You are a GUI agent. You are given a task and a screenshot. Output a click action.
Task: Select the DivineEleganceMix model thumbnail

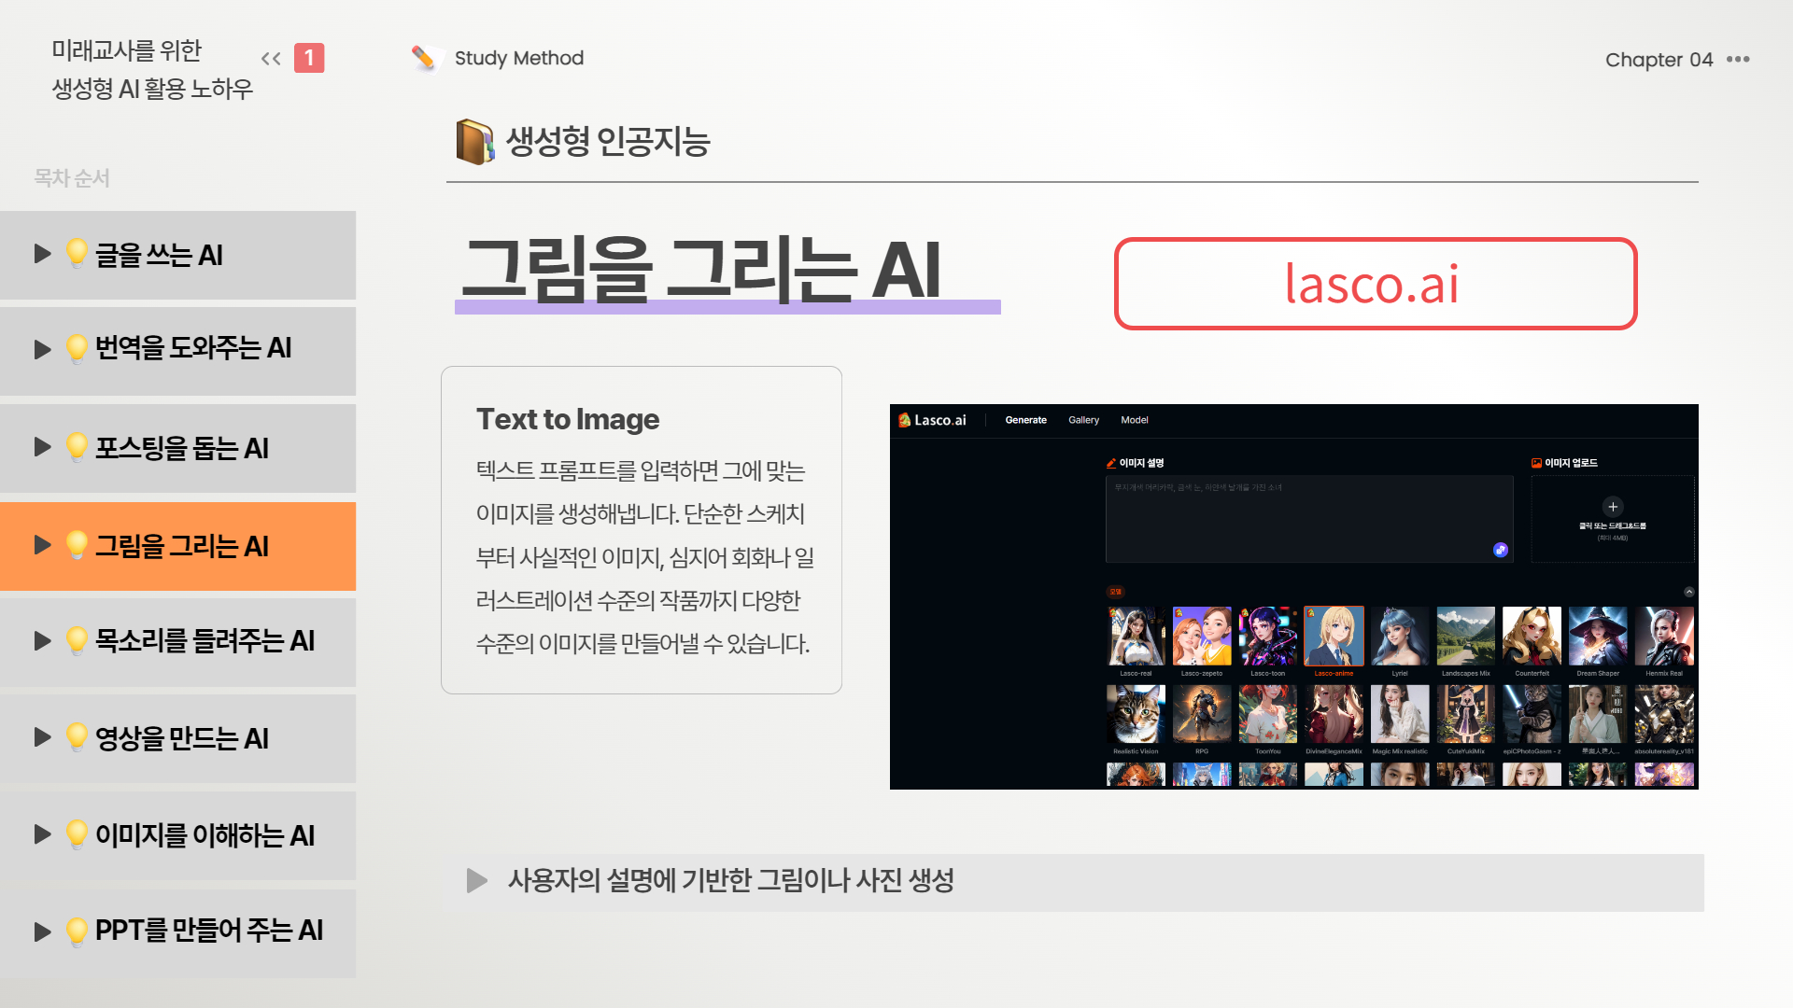pos(1334,714)
